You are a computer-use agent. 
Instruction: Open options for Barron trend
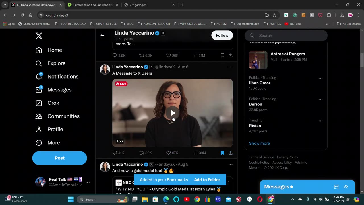tap(320, 100)
